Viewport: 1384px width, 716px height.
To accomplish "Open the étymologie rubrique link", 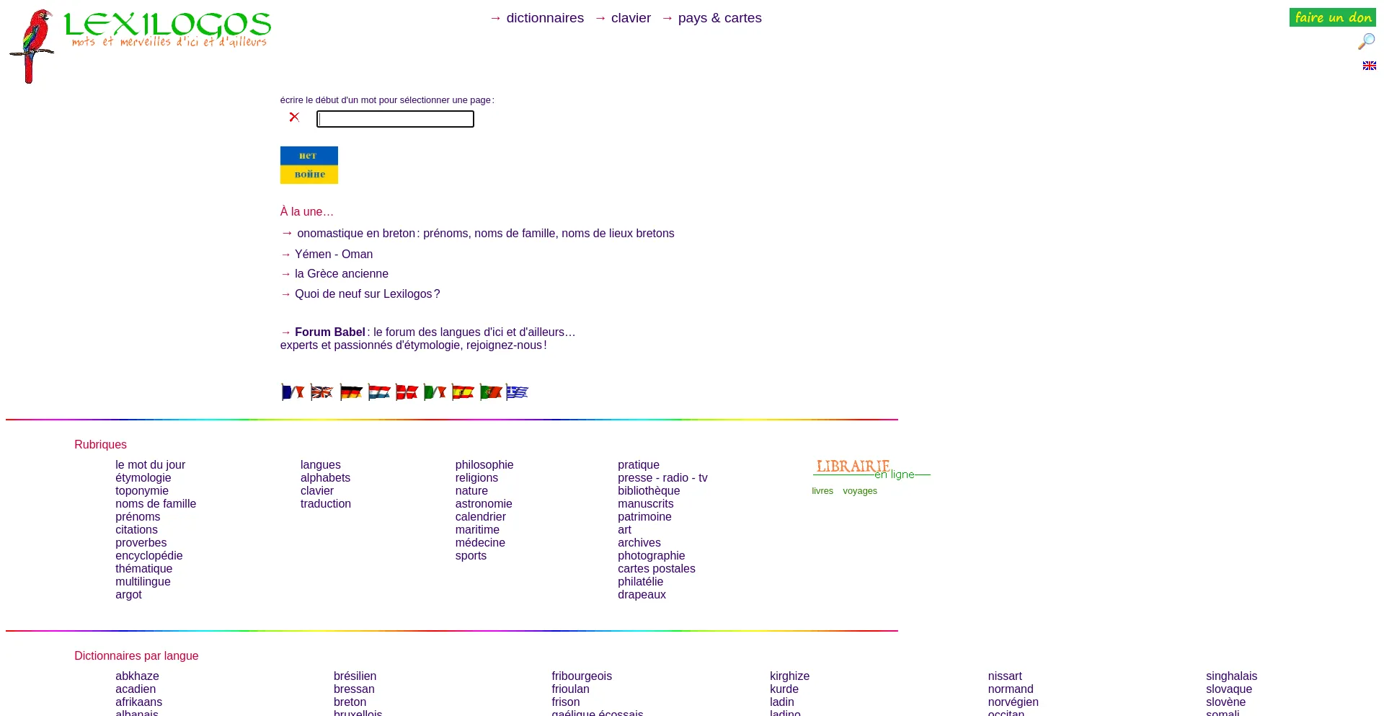I will click(143, 478).
